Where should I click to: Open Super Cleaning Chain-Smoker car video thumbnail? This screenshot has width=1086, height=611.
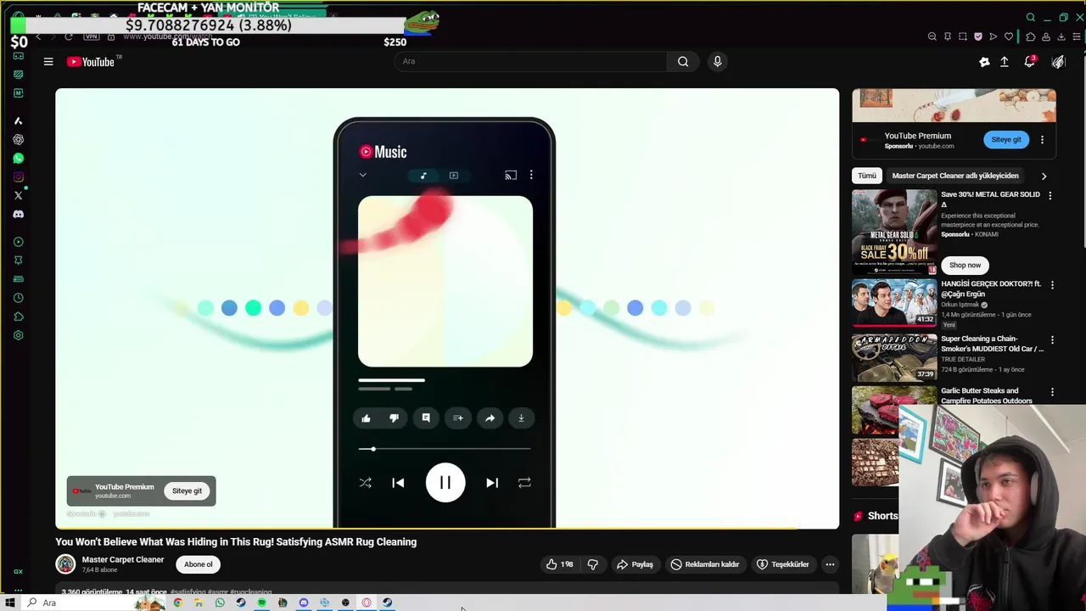coord(894,357)
